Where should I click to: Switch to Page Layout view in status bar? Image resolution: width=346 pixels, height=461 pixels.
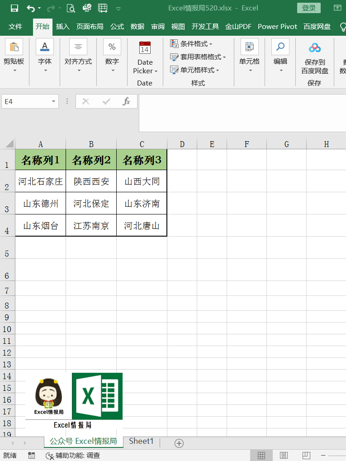284,456
